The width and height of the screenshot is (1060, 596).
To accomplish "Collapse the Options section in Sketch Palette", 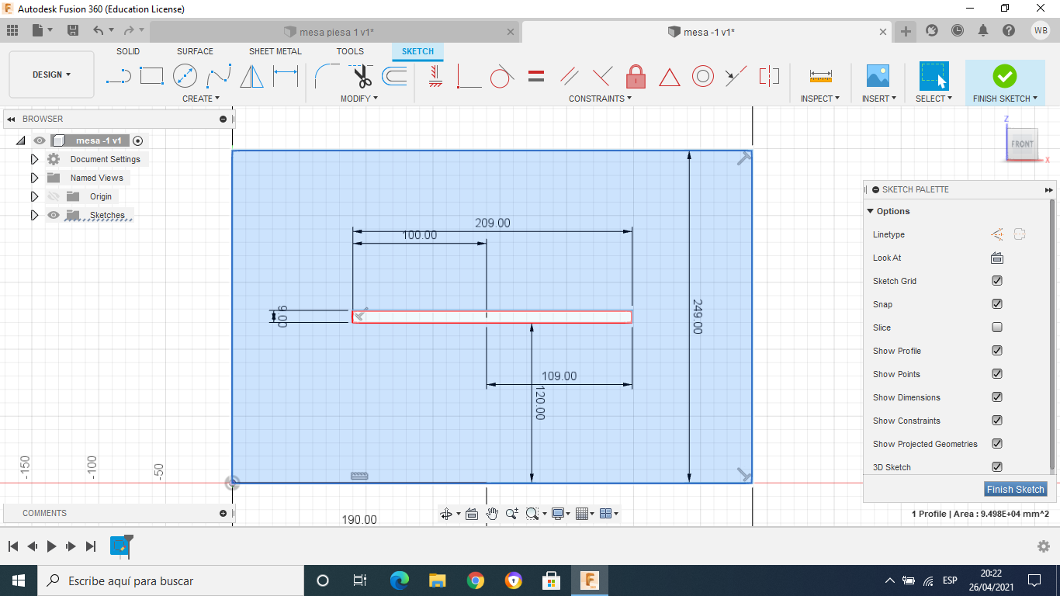I will tap(870, 211).
